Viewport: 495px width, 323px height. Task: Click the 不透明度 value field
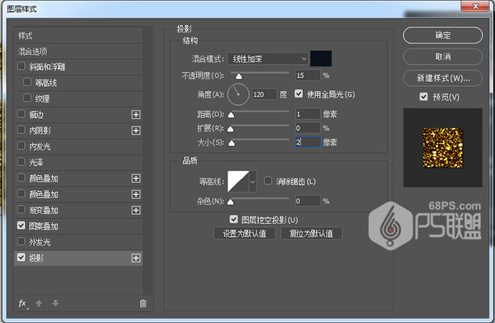point(308,75)
